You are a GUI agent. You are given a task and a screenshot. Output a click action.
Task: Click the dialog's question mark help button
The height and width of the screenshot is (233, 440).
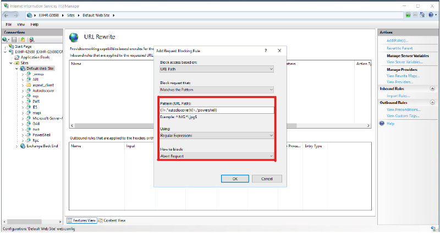pyautogui.click(x=266, y=51)
